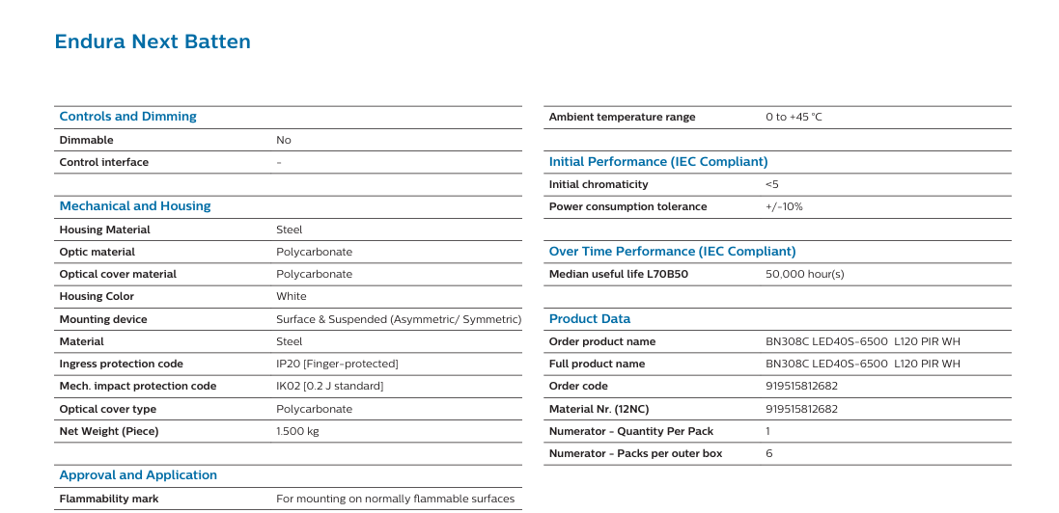Select the 1.500 kg net weight value

point(297,431)
